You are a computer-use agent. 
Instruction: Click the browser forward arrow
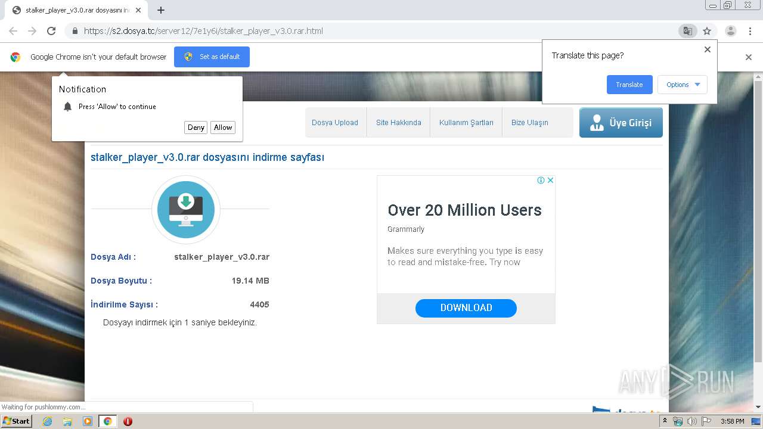tap(32, 31)
